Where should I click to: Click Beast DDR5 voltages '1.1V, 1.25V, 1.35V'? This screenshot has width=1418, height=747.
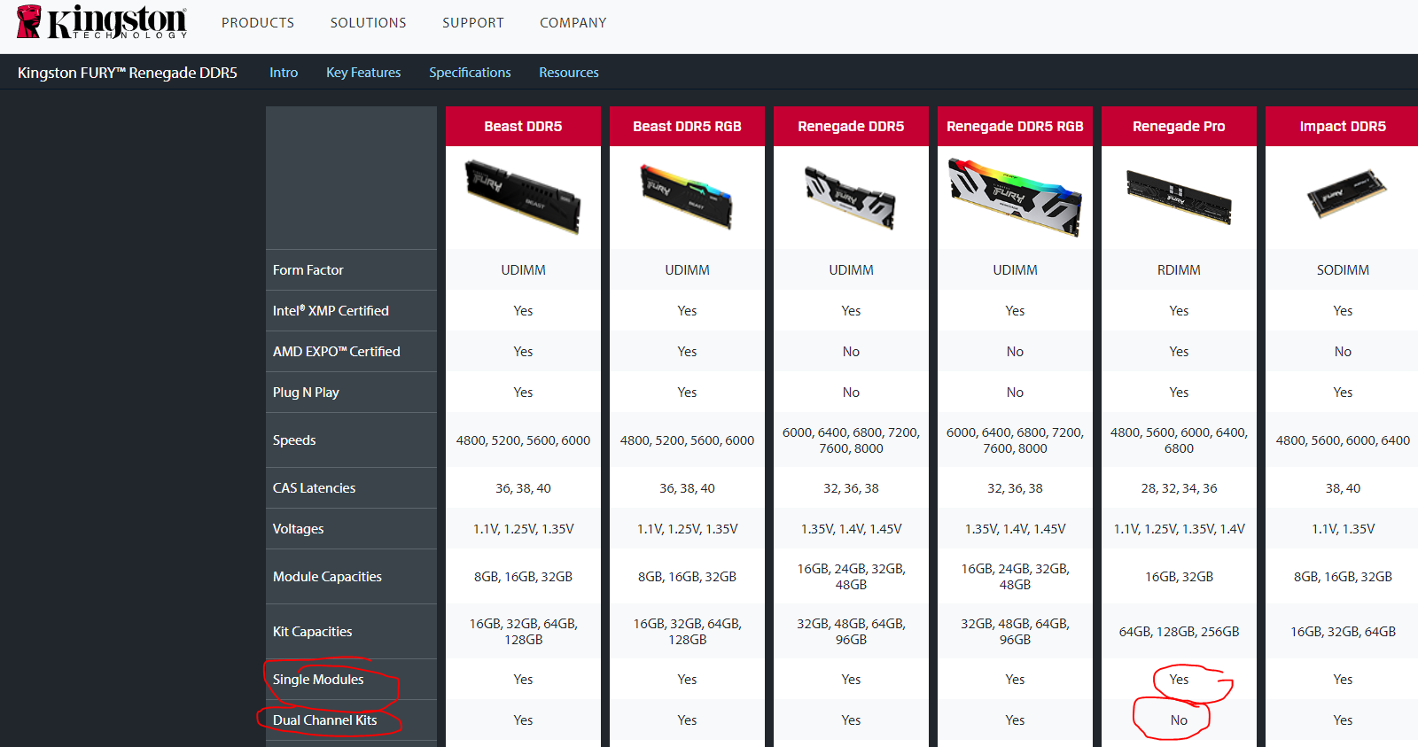click(523, 529)
